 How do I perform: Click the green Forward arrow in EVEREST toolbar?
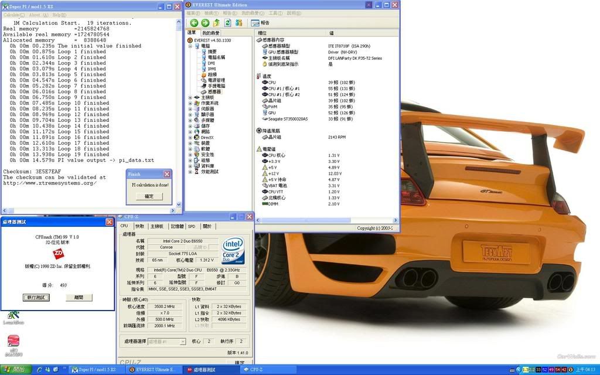(205, 23)
